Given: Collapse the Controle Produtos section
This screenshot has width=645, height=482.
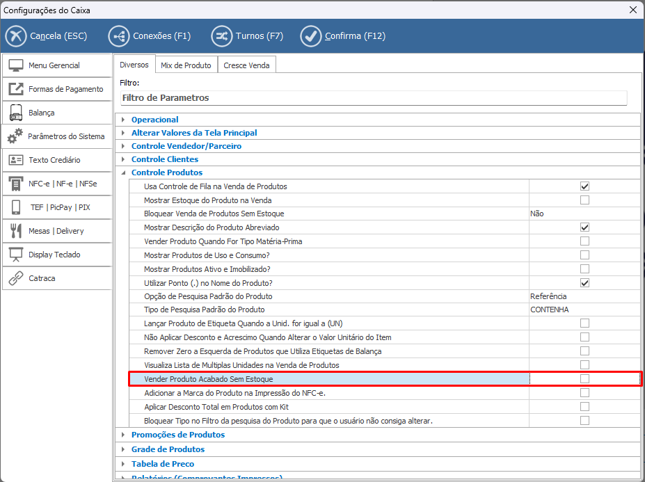Looking at the screenshot, I should coord(123,172).
